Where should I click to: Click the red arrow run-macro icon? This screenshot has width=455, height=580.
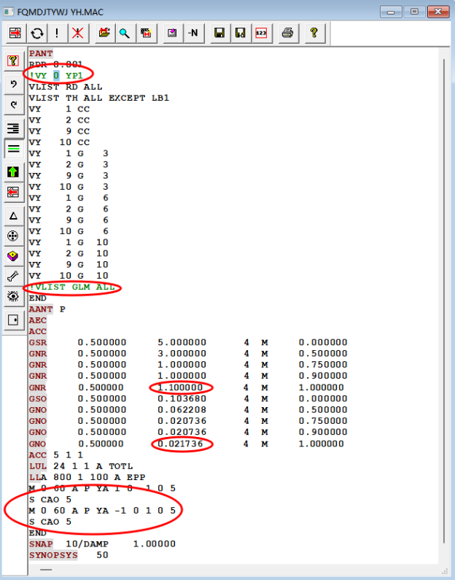click(x=15, y=34)
